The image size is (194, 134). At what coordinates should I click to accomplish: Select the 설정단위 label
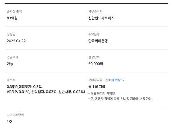click(94, 57)
